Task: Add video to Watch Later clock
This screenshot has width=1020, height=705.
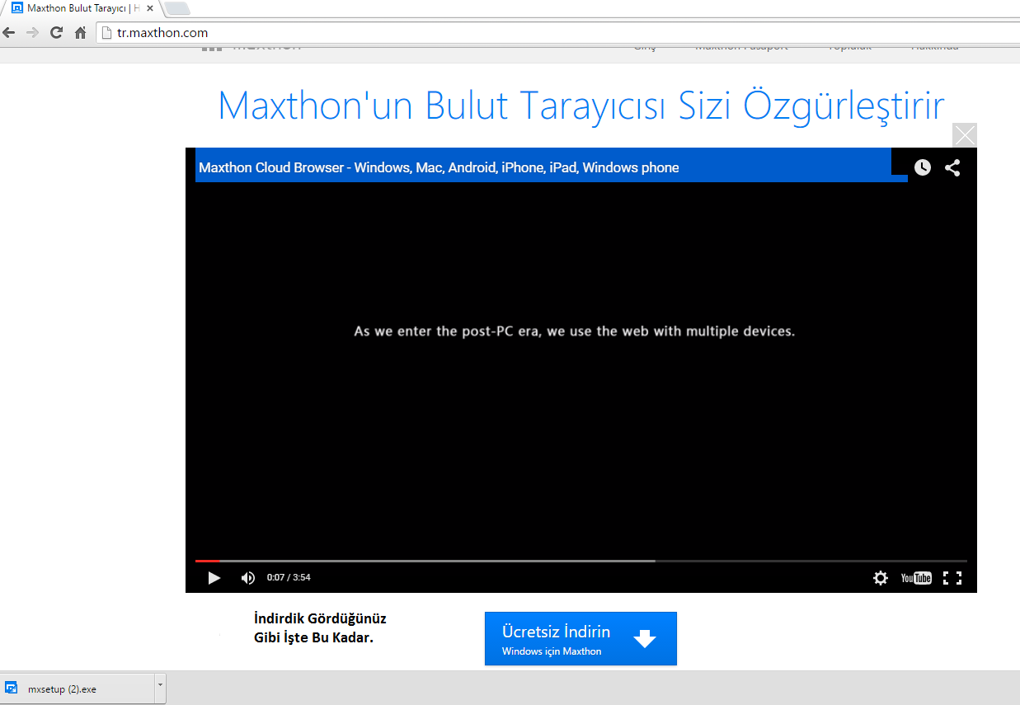Action: click(923, 167)
